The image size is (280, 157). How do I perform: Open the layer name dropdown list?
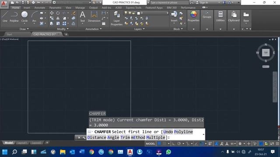point(167,13)
